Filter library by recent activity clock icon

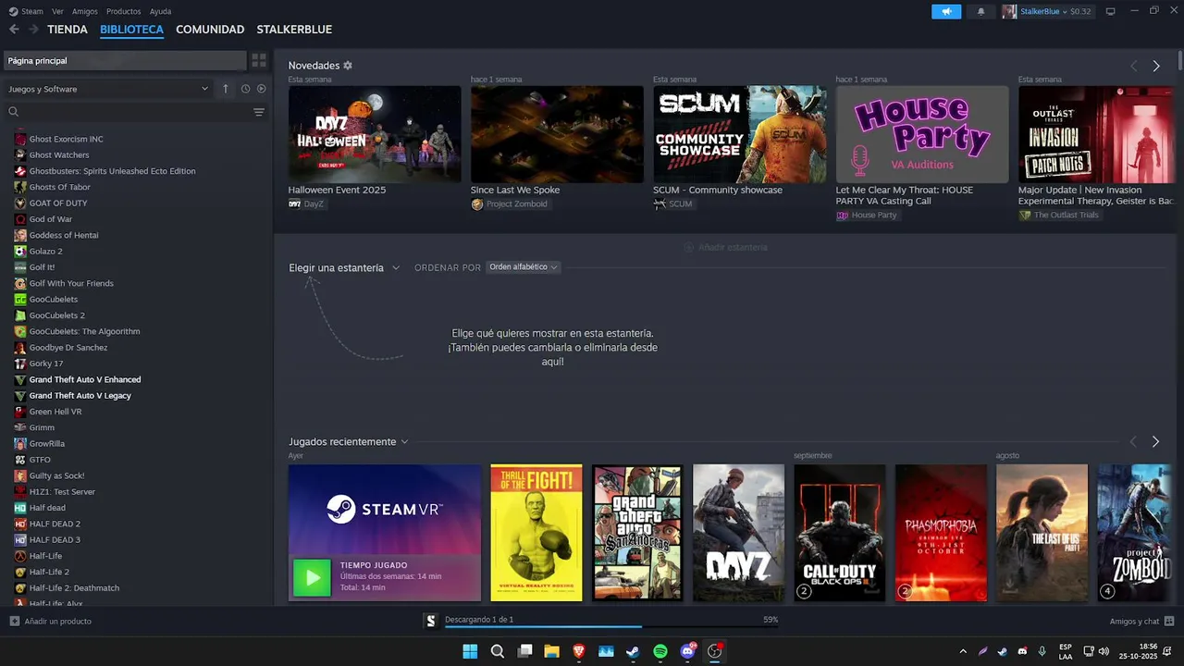[245, 89]
